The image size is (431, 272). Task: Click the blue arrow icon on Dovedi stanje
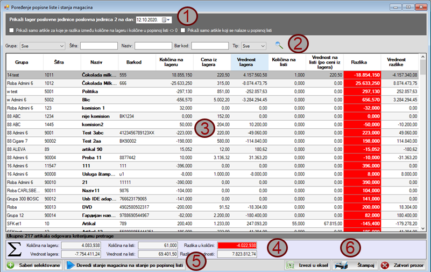click(x=70, y=265)
